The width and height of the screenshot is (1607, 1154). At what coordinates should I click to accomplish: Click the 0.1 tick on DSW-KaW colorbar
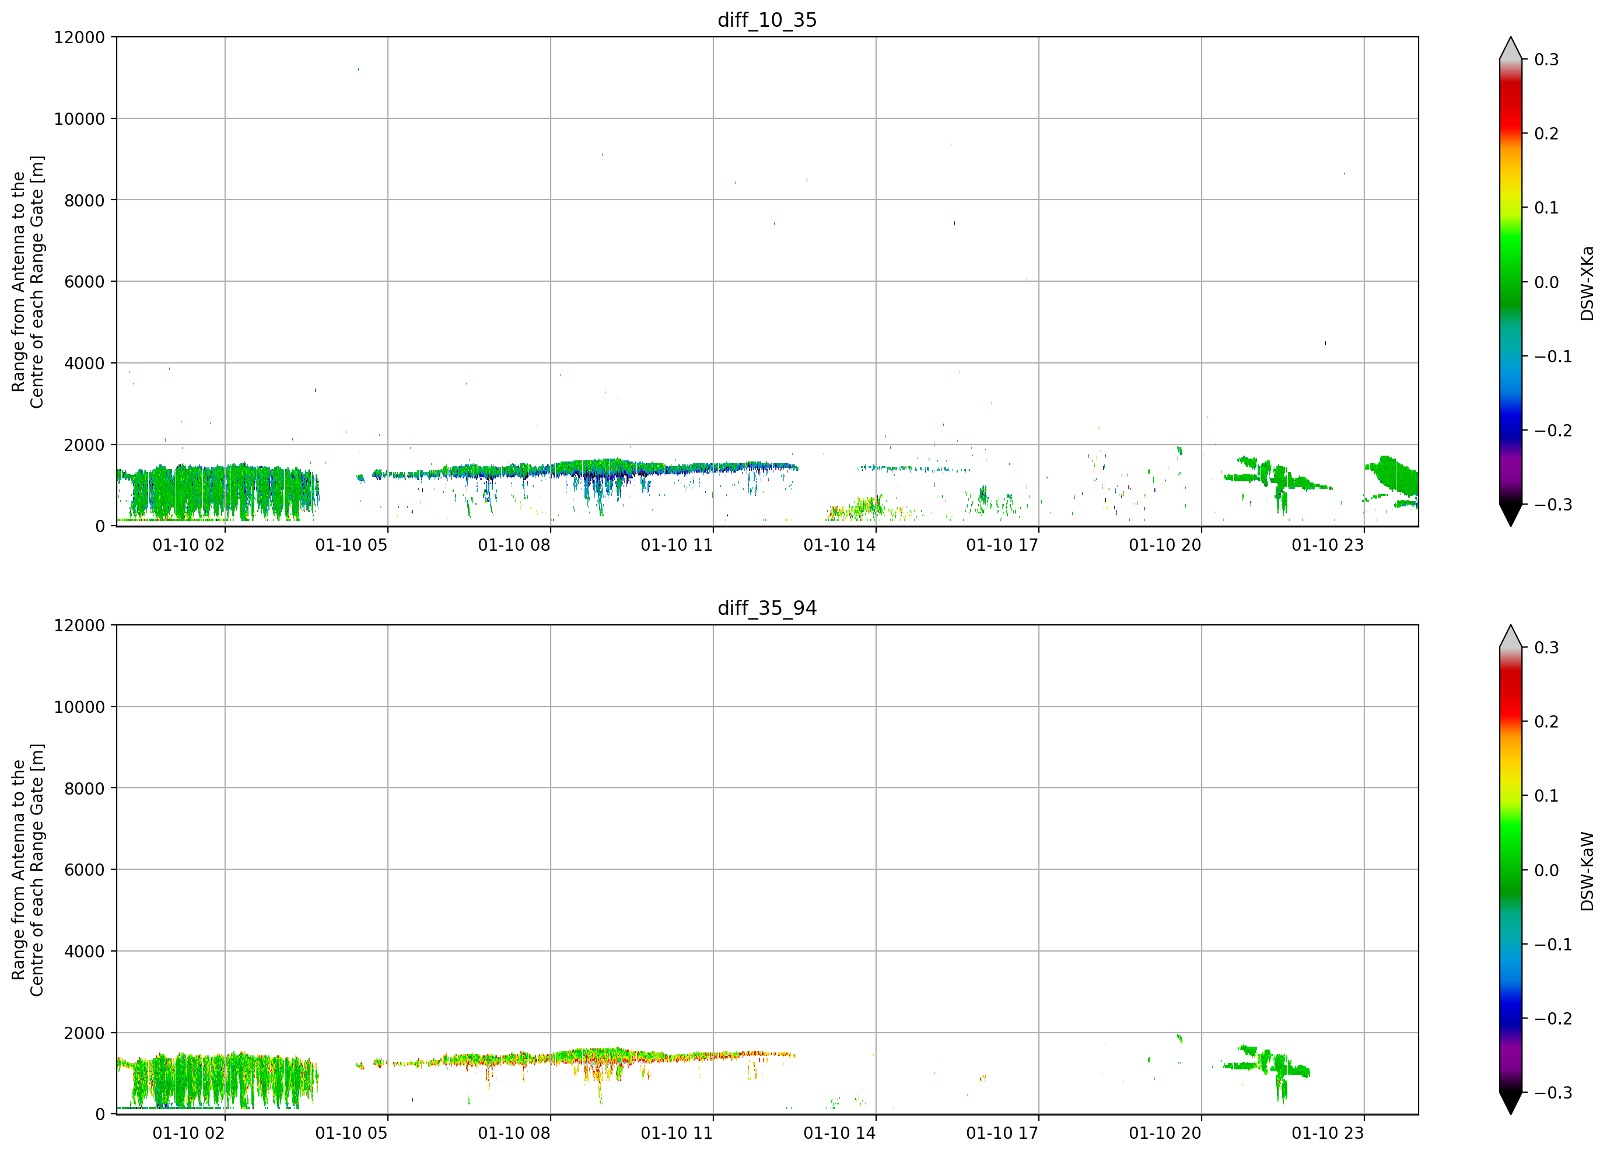click(x=1547, y=796)
